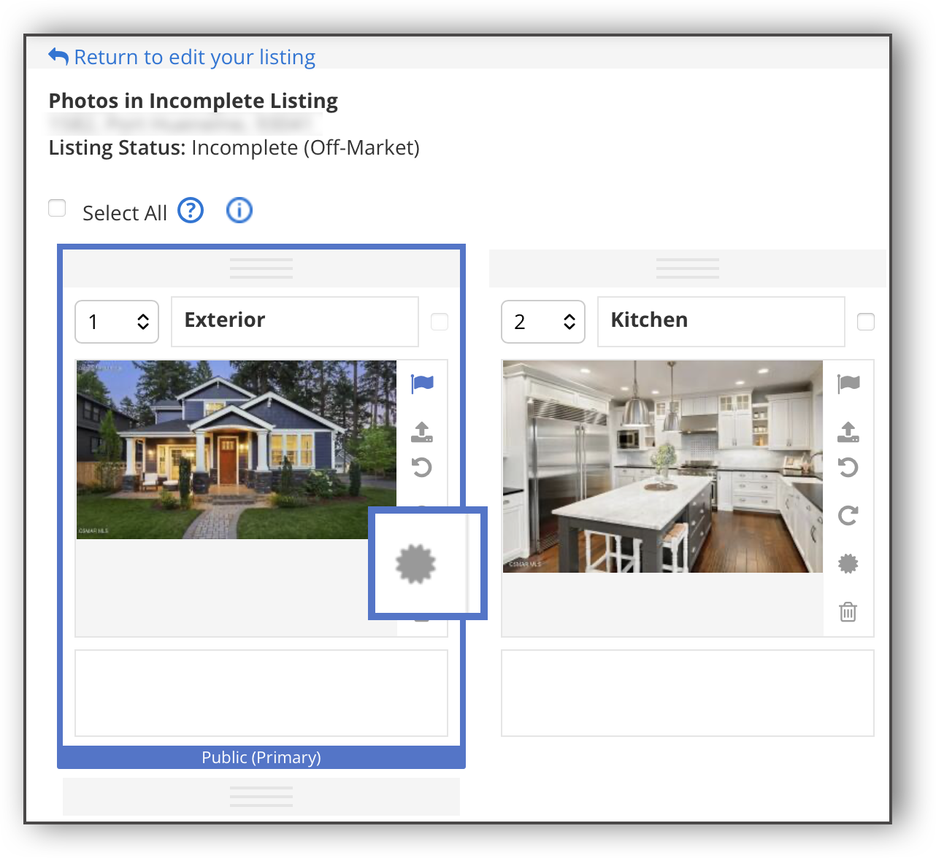936x858 pixels.
Task: Rotate the Kitchen photo clockwise
Action: coord(848,516)
